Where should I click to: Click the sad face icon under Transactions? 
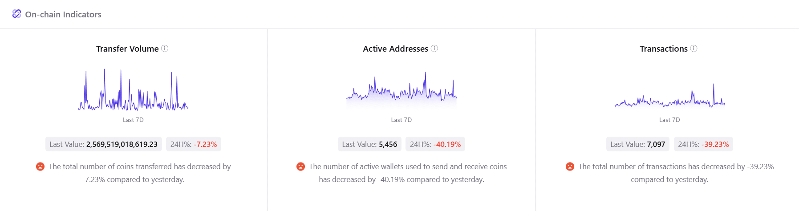click(x=570, y=166)
